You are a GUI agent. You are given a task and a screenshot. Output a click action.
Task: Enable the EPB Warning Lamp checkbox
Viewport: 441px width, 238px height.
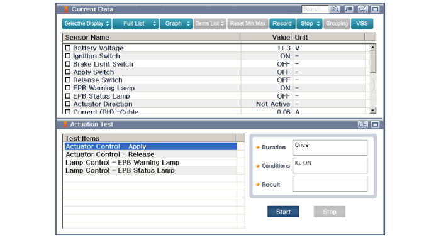coord(68,88)
